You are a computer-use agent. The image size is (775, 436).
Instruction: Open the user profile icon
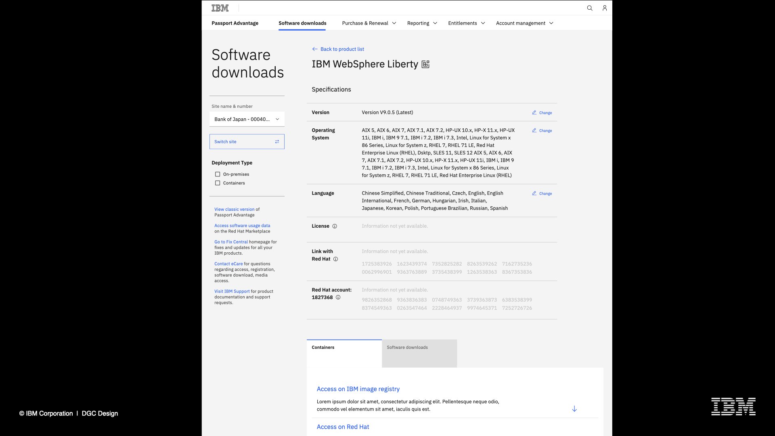(x=605, y=8)
